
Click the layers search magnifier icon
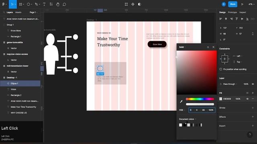(x=4, y=12)
